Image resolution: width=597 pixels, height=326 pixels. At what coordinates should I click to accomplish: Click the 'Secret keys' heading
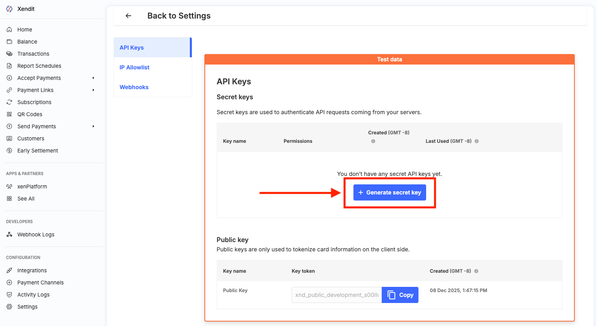(235, 97)
